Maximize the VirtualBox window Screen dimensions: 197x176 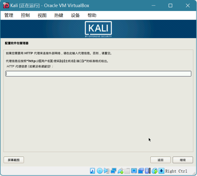170,5
